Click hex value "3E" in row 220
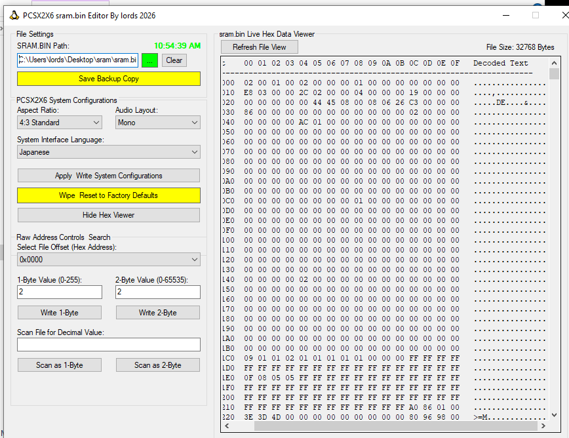The width and height of the screenshot is (569, 438). pyautogui.click(x=248, y=417)
